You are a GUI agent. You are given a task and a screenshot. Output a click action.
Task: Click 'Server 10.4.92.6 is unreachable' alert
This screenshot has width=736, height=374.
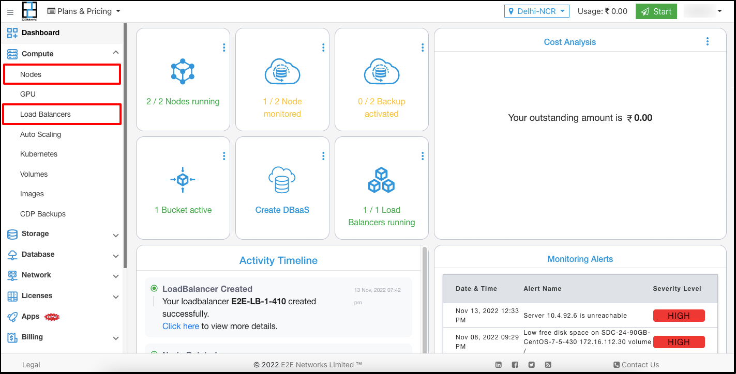[x=575, y=315]
